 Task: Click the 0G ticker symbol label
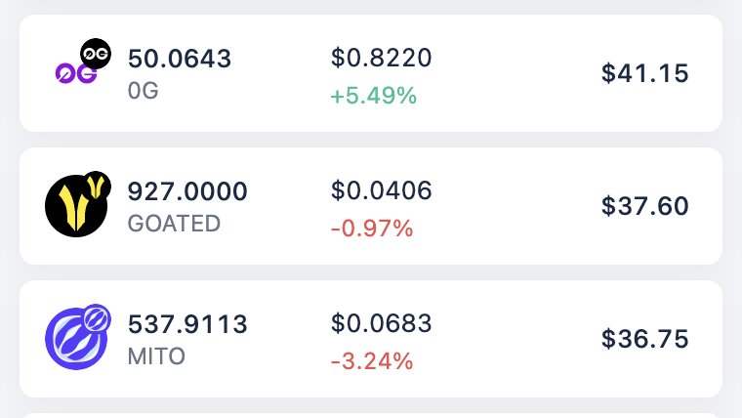[143, 91]
